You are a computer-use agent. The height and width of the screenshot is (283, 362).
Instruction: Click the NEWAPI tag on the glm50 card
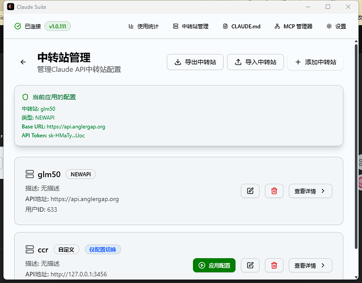(x=81, y=174)
